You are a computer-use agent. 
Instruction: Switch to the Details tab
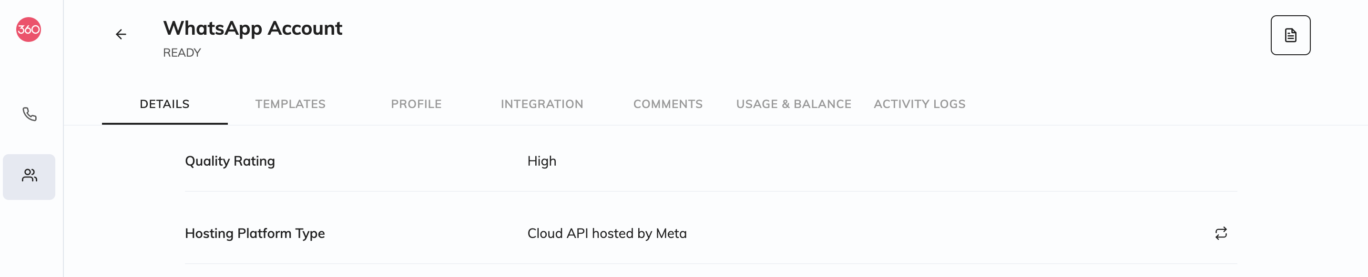164,104
